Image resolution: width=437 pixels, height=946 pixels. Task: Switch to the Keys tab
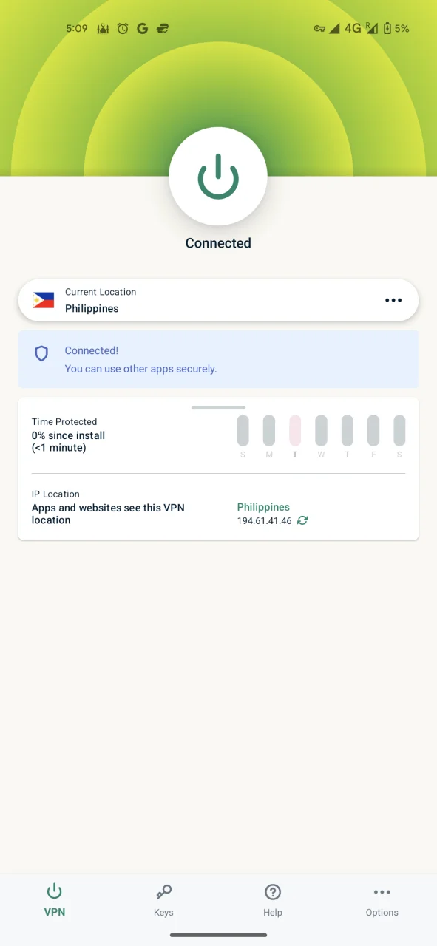click(163, 901)
